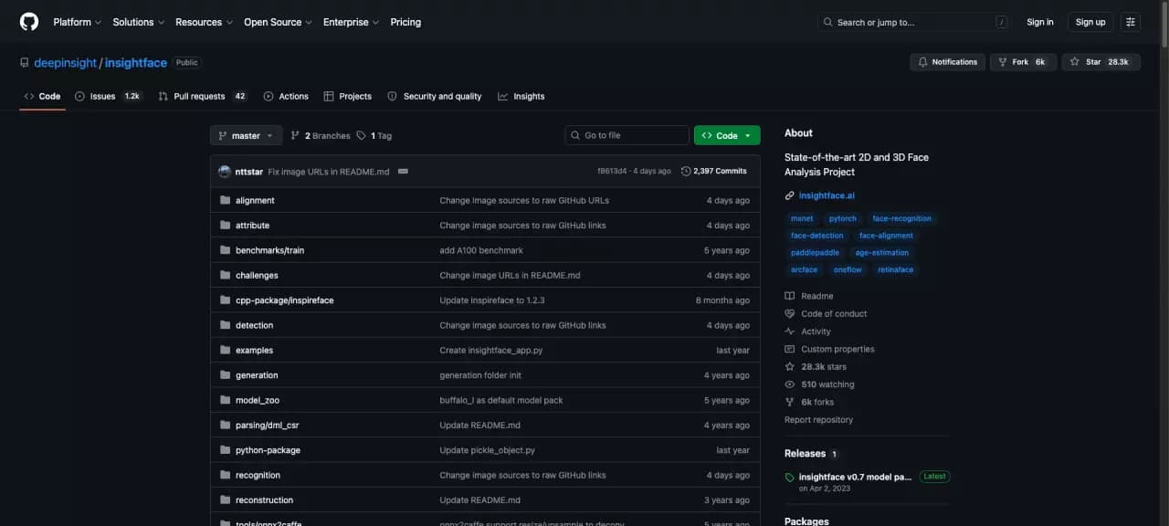Switch to the Actions tab
1169x526 pixels.
[x=286, y=96]
